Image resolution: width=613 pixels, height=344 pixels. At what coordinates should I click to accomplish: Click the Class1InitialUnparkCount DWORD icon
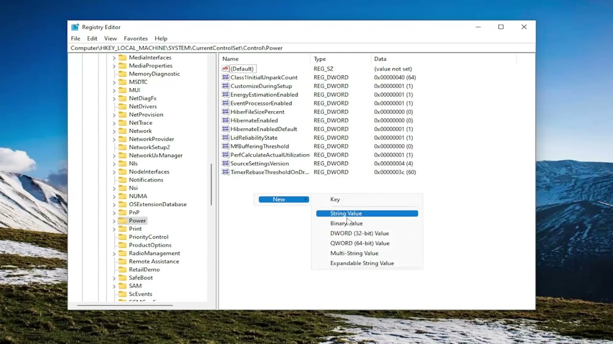click(226, 77)
